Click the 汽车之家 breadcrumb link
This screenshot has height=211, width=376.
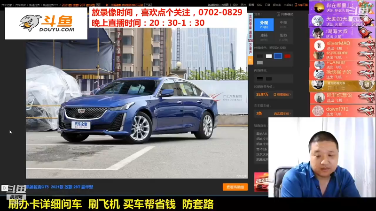tap(7, 5)
